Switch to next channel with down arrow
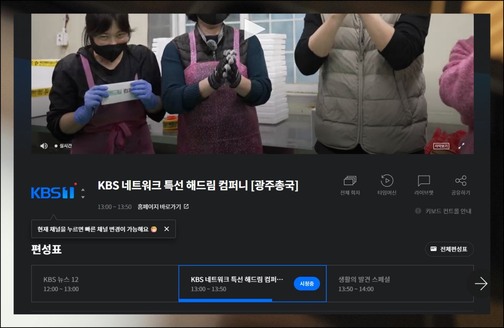The width and height of the screenshot is (504, 328). coord(83,197)
